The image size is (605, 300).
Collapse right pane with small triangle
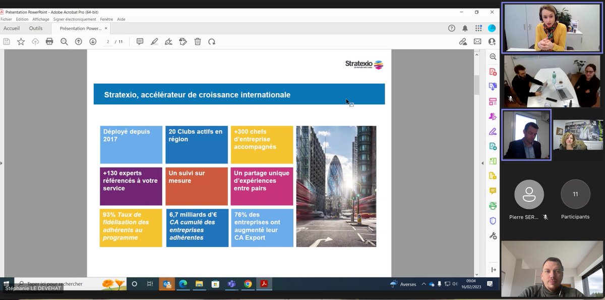(x=483, y=163)
